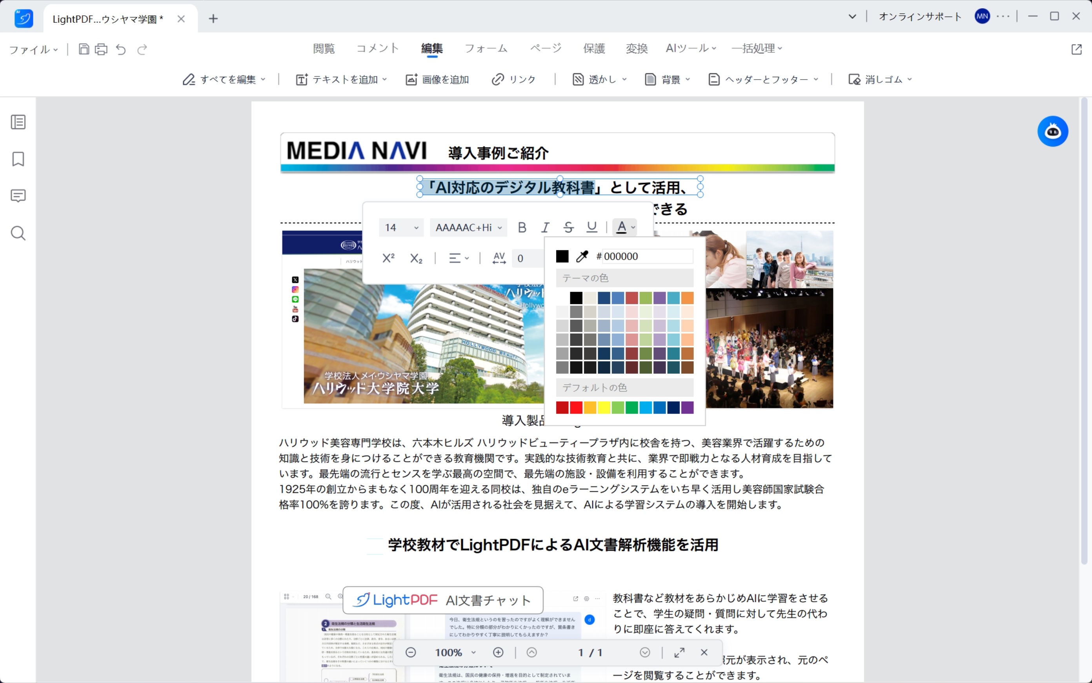Toggle bold formatting
This screenshot has height=683, width=1092.
(522, 227)
